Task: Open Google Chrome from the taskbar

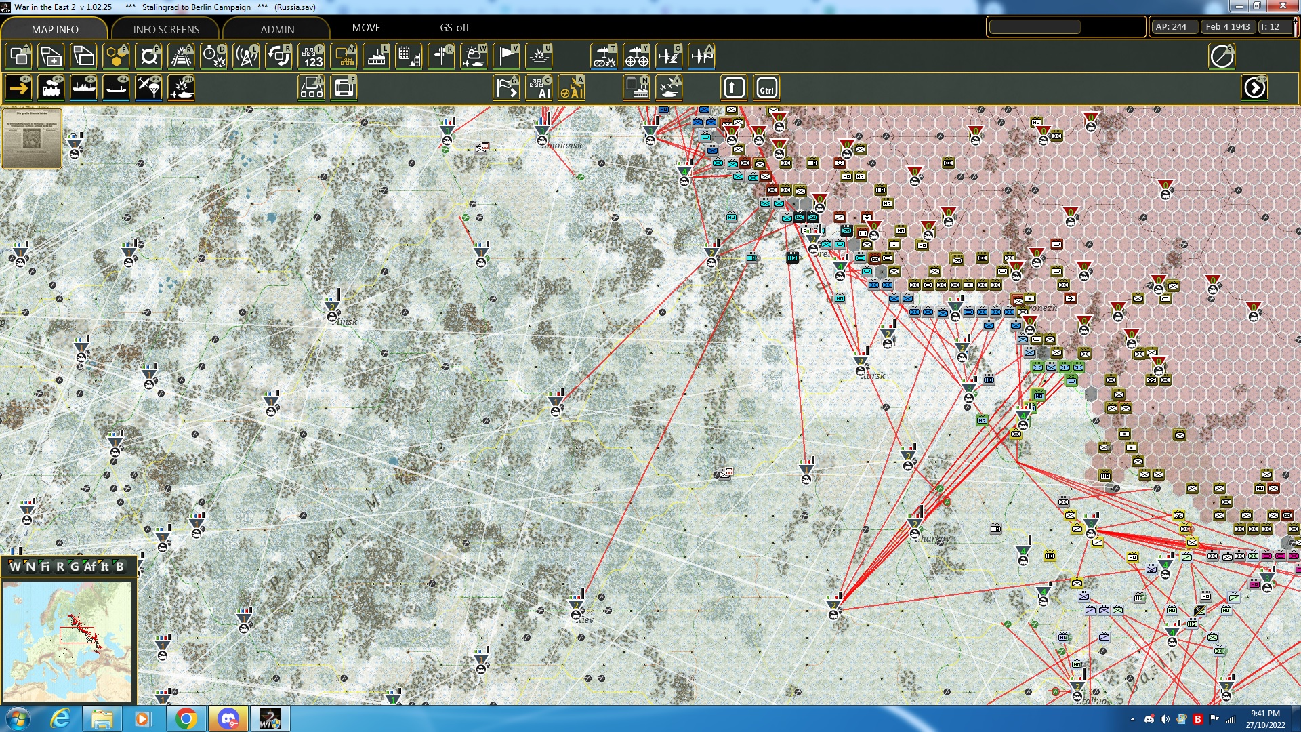Action: 186,718
